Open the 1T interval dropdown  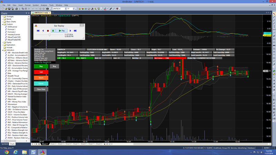[x=73, y=9]
